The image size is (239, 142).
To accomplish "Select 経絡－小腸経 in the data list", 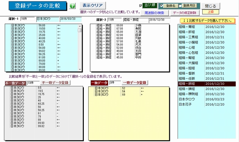I will tap(207, 42).
